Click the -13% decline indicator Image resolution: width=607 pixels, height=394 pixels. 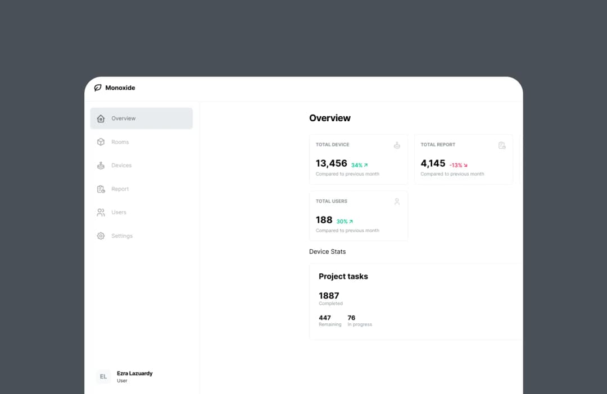point(458,164)
